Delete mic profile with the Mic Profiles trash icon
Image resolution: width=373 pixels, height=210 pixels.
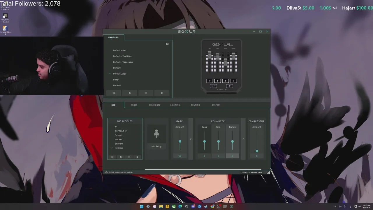137,157
